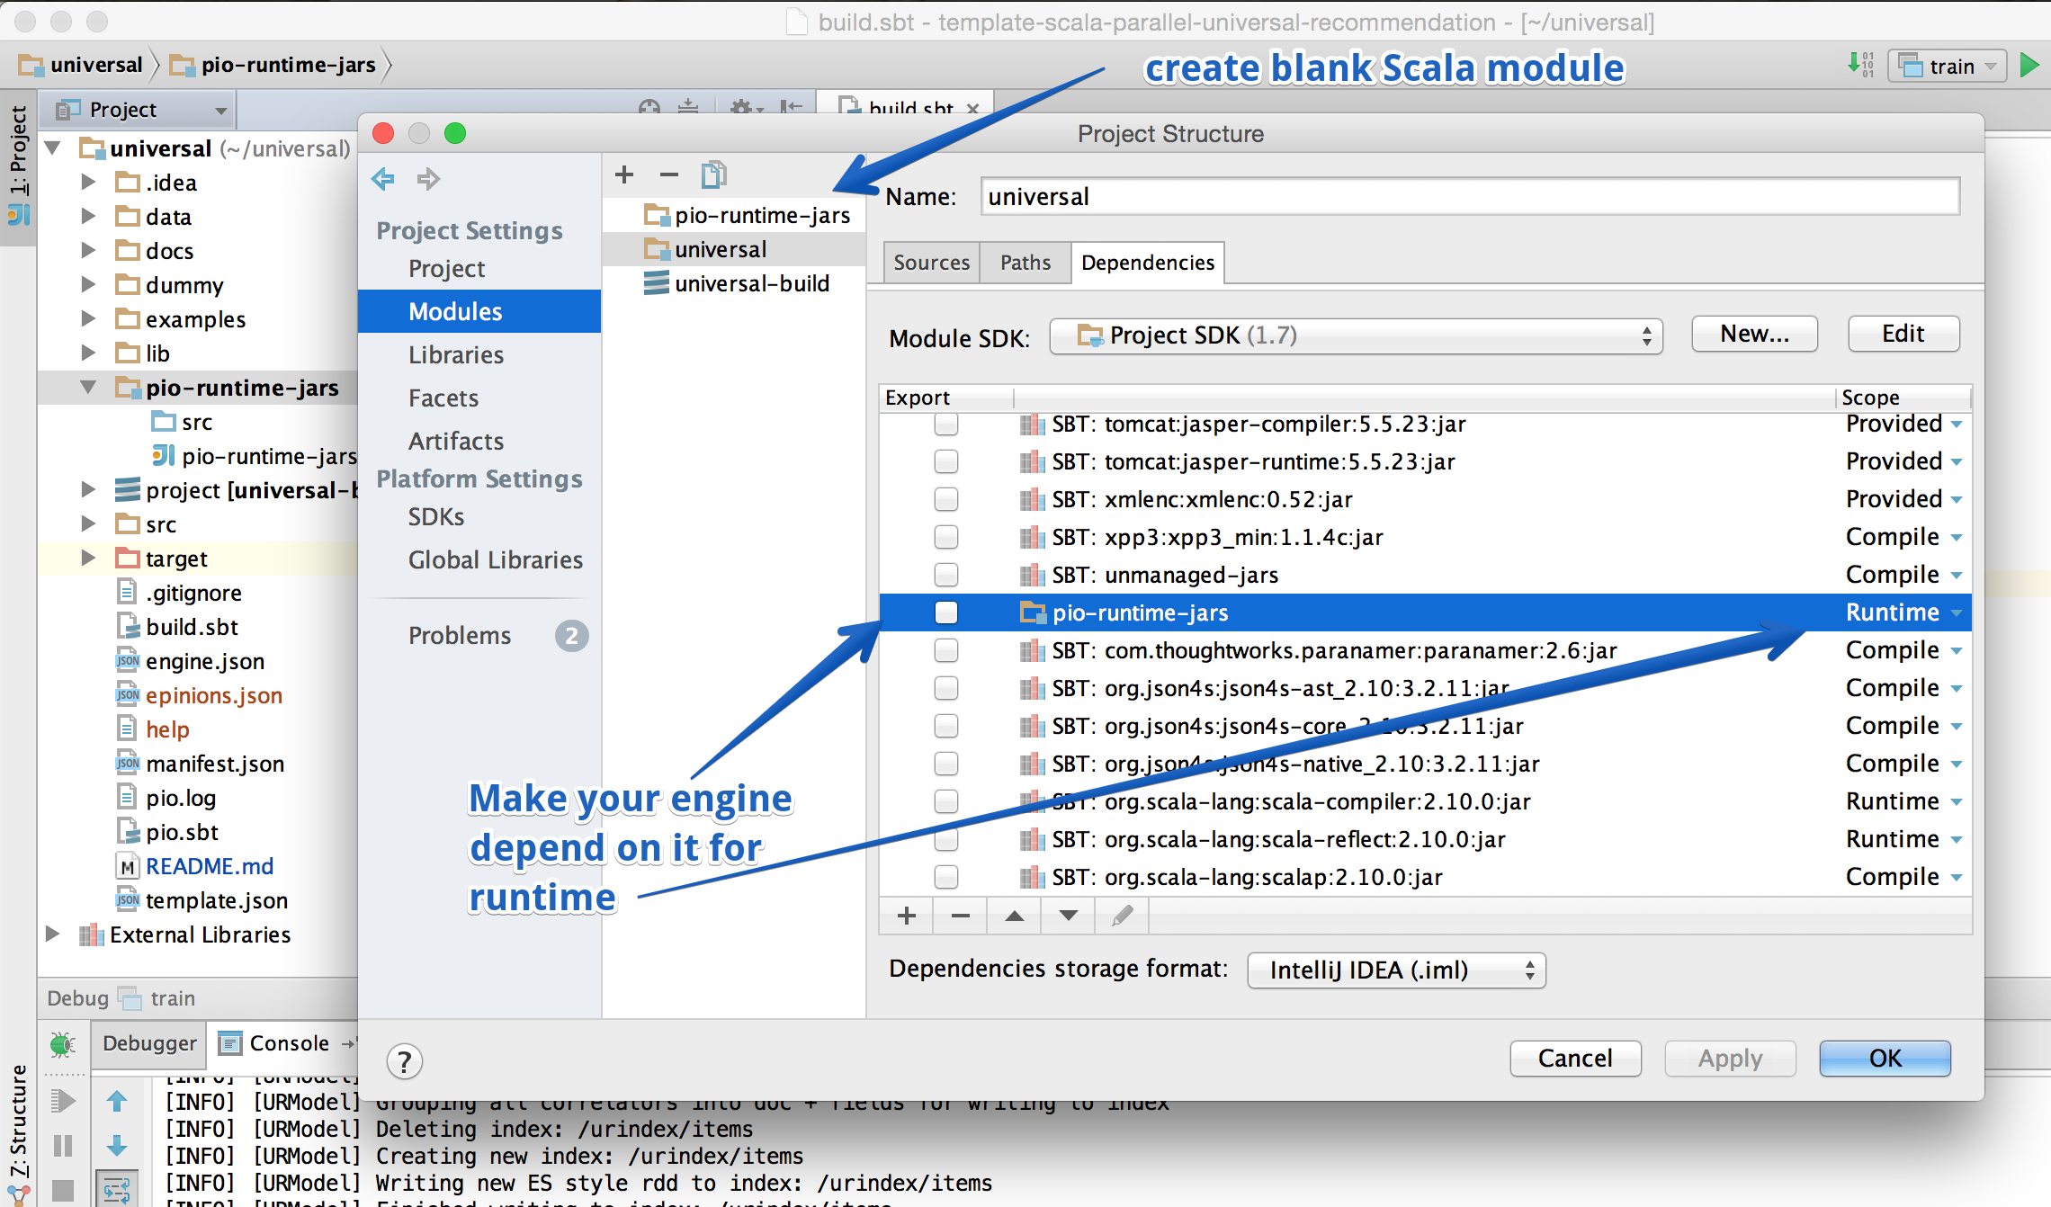Enable export for xmlenc:xmlenc:0.52:jar

click(945, 499)
